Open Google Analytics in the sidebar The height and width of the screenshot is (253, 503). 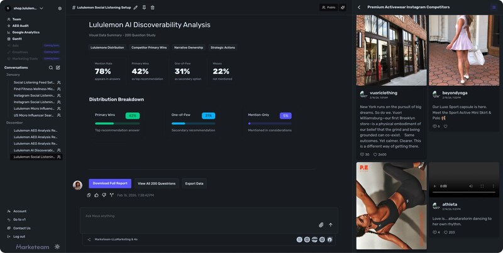pyautogui.click(x=26, y=32)
